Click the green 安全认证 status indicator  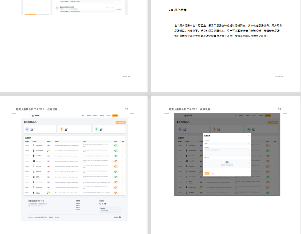(x=120, y=217)
